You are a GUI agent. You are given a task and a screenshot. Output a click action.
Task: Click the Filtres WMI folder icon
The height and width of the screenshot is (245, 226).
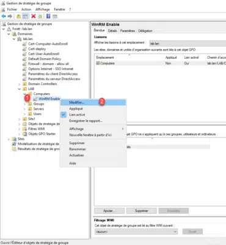coord(24,129)
